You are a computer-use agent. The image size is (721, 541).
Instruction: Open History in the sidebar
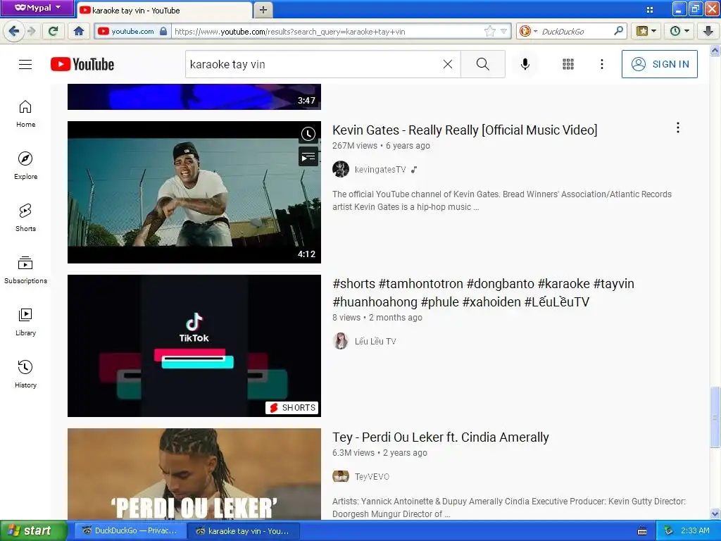pos(25,374)
